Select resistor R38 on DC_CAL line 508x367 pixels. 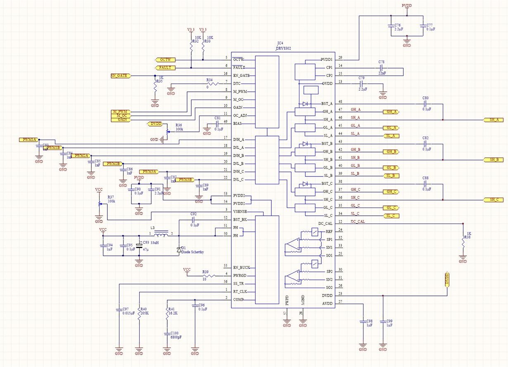[463, 243]
